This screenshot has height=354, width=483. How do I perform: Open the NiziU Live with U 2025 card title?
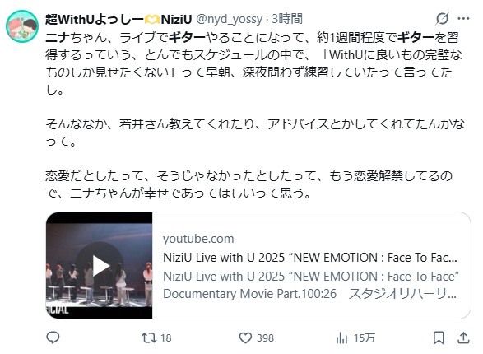point(310,257)
